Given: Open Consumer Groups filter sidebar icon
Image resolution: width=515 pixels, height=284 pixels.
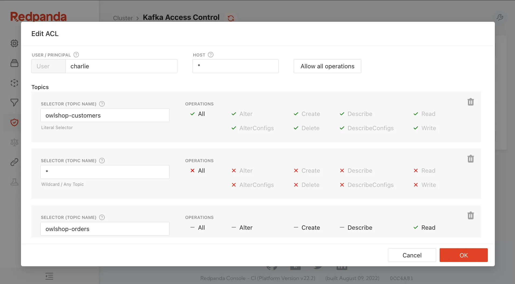Looking at the screenshot, I should [14, 102].
